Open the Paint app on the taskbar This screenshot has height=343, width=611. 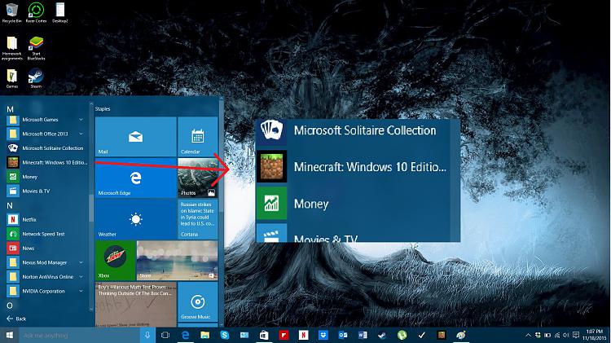(x=461, y=335)
